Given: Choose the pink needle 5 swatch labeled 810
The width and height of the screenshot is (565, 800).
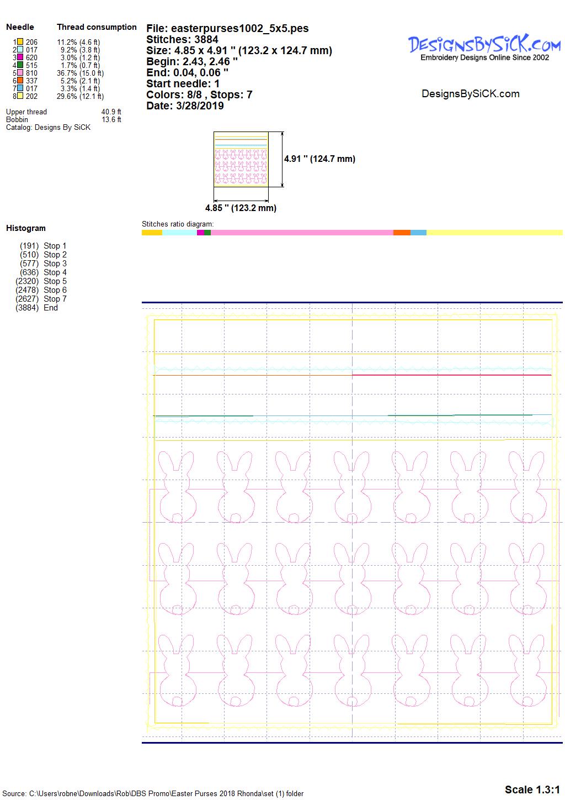Looking at the screenshot, I should (x=20, y=73).
